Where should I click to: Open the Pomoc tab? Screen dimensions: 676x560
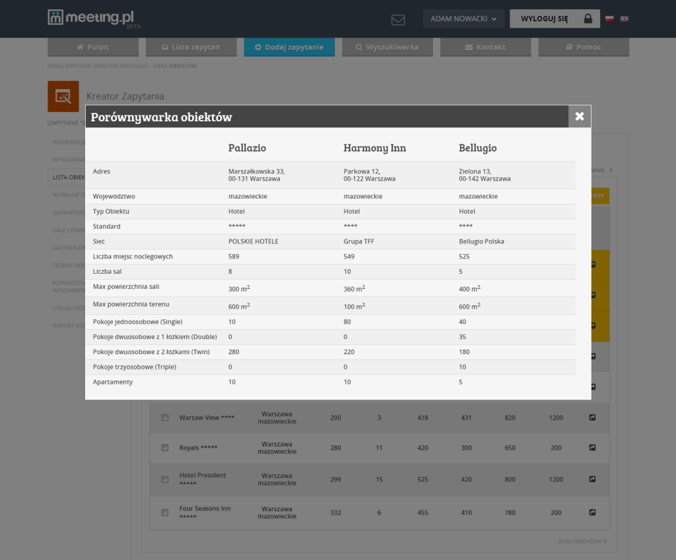coord(584,47)
